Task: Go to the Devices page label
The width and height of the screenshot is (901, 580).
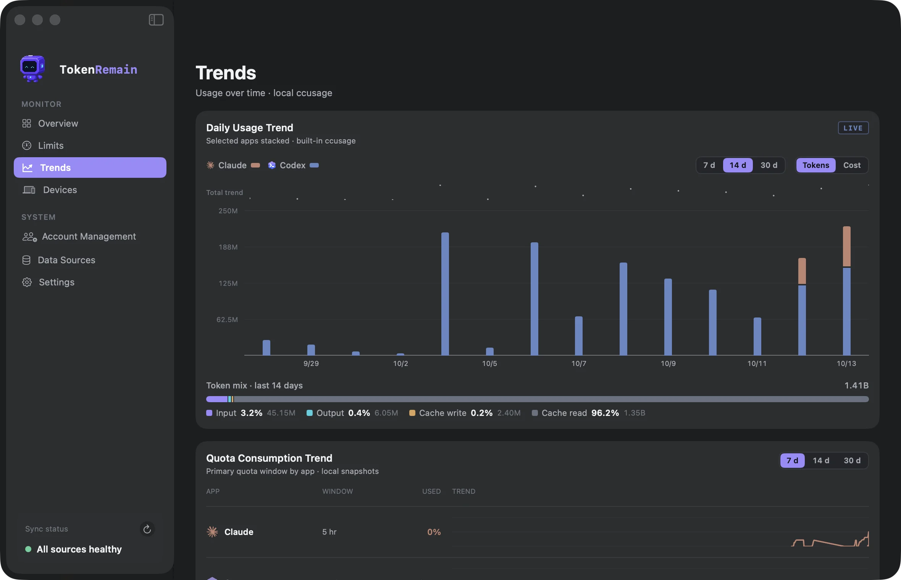Action: tap(60, 190)
